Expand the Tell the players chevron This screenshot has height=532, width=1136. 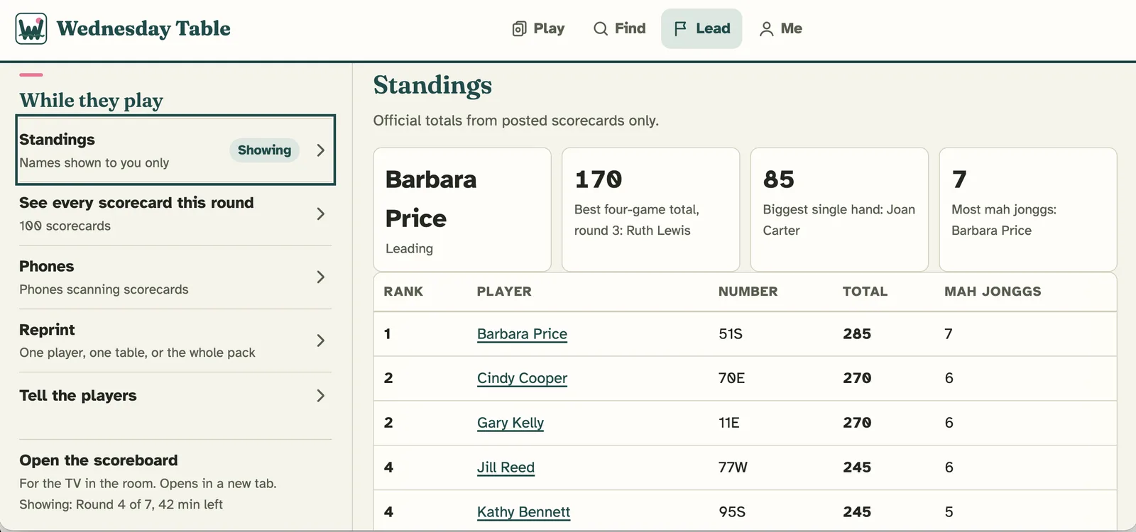pyautogui.click(x=320, y=396)
